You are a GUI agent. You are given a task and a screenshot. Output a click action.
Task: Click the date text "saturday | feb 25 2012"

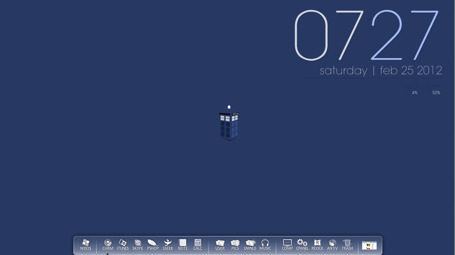click(x=381, y=70)
